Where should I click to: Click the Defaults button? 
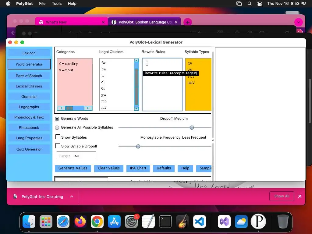tap(164, 168)
